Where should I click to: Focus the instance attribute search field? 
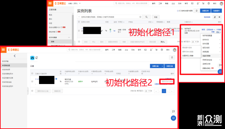pyautogui.click(x=110, y=17)
